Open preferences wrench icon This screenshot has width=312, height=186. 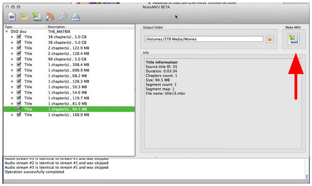[x=63, y=17]
